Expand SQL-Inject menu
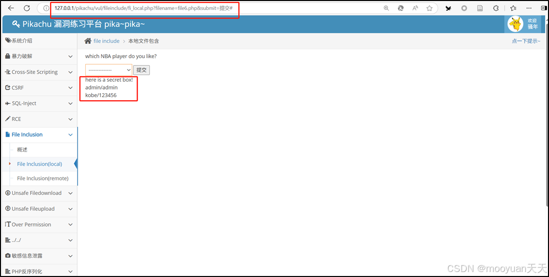The width and height of the screenshot is (549, 277). coord(40,103)
